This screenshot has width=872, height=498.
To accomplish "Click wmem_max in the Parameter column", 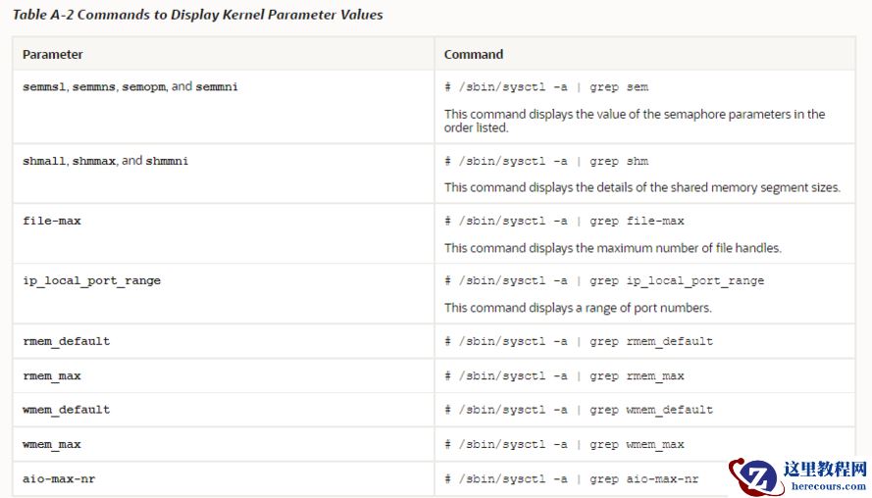I will [52, 444].
